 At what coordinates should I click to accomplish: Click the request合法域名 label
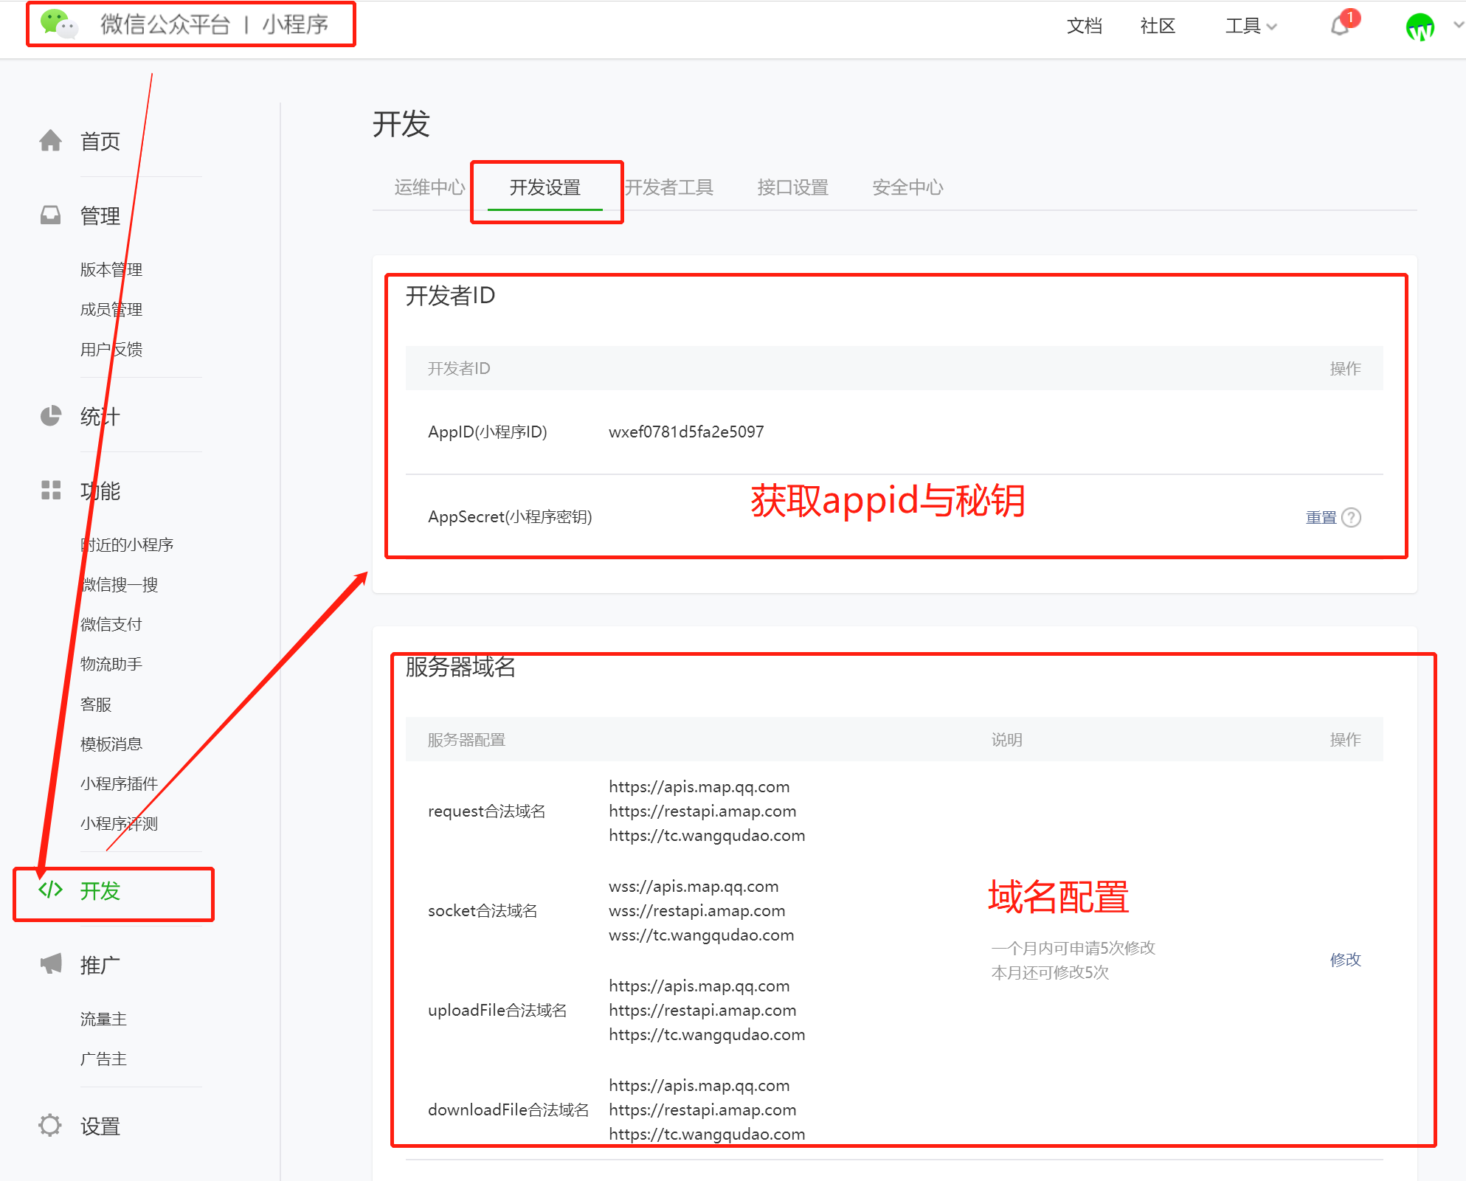point(487,811)
